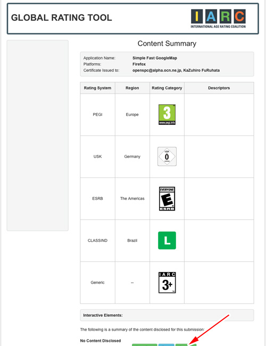Screen dimensions: 266x346
Task: Click the IARC coalition logo
Action: pos(218,19)
